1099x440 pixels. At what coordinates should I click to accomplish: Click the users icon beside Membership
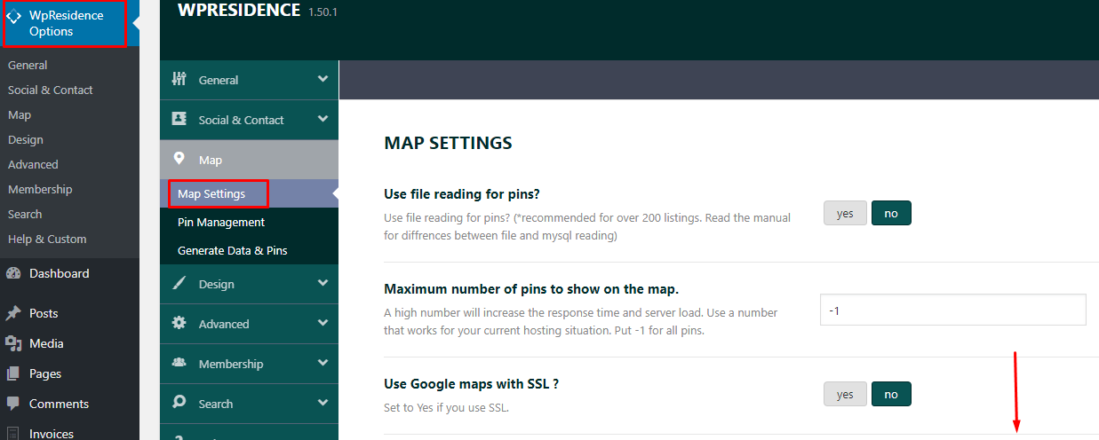[x=179, y=363]
